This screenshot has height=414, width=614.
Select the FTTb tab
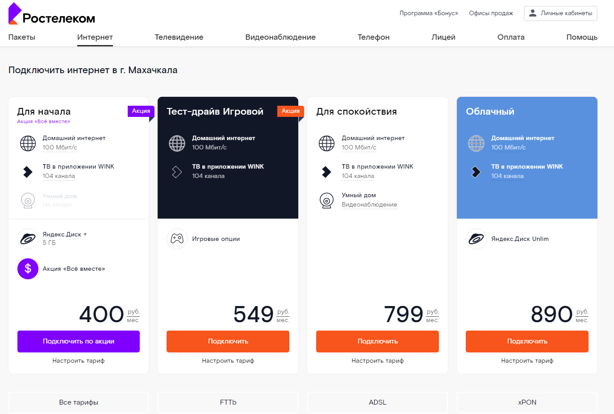pos(228,402)
